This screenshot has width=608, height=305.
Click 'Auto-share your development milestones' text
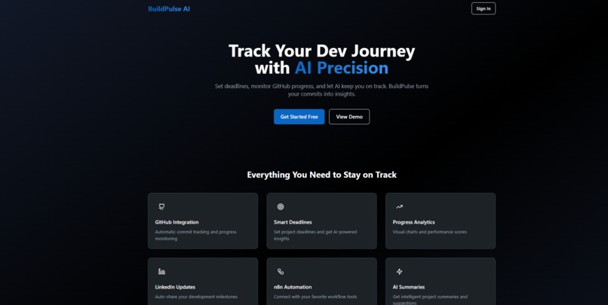click(x=196, y=297)
